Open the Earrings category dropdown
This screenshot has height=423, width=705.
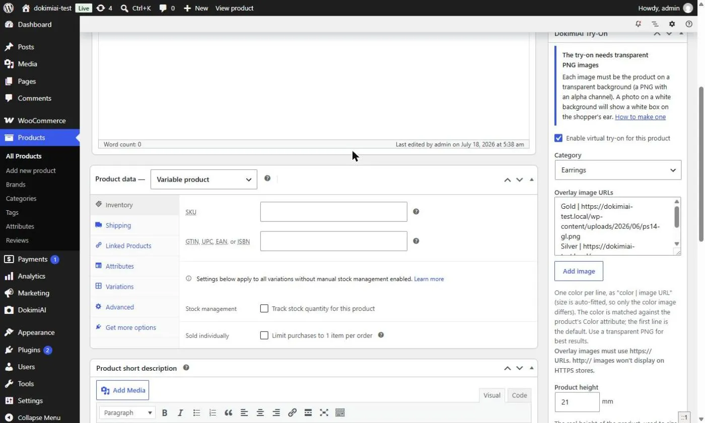pos(618,170)
